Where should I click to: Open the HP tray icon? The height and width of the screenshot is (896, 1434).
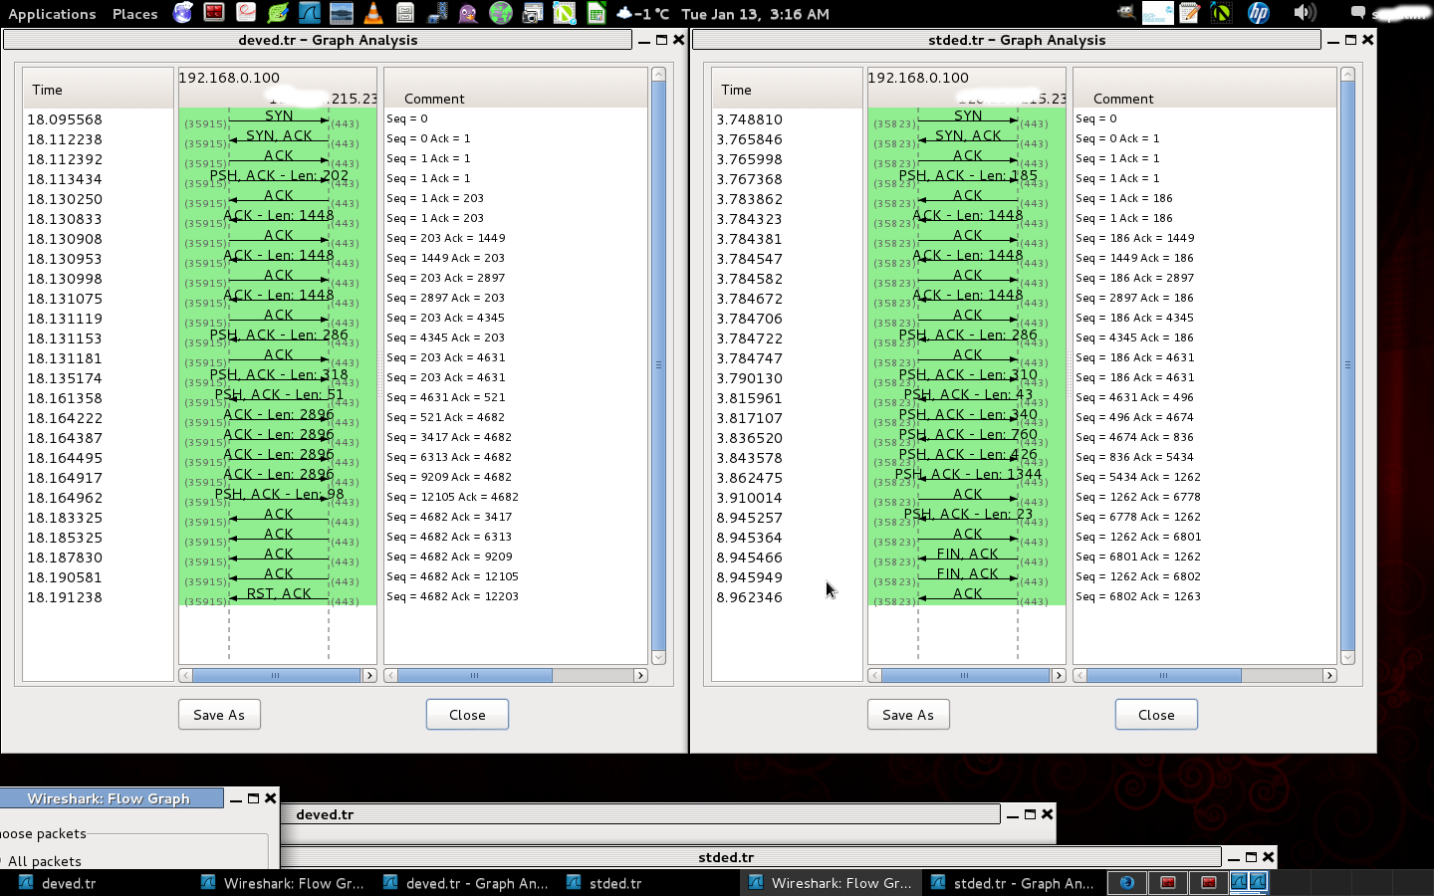(1259, 13)
